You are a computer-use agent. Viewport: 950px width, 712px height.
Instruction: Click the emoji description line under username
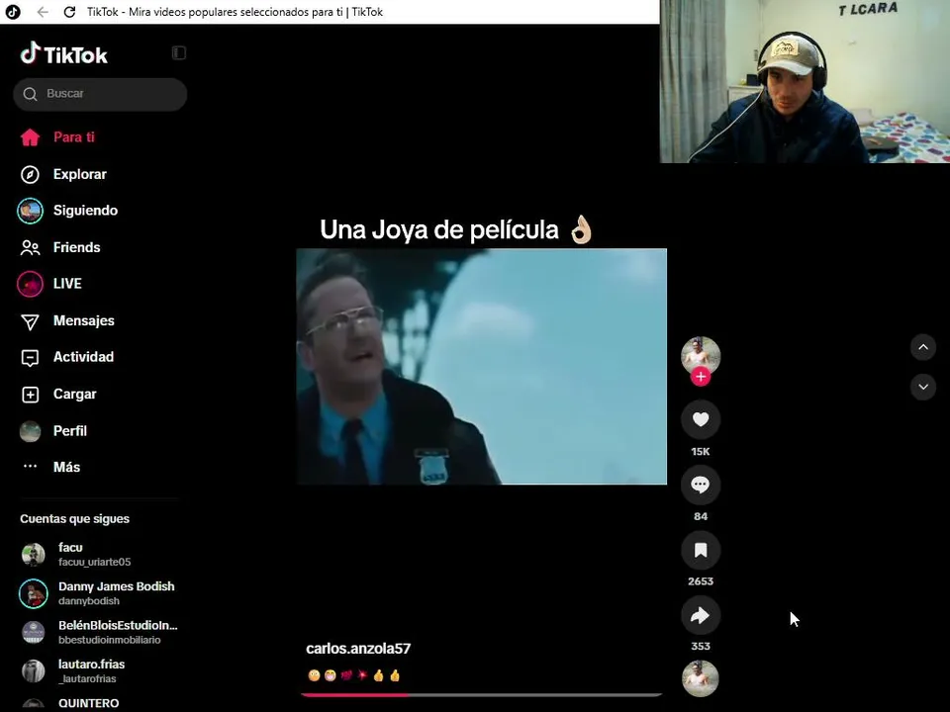click(354, 675)
